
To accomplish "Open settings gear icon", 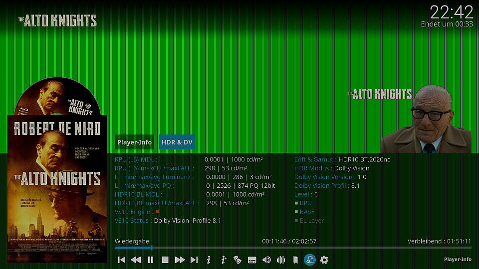I will (324, 260).
